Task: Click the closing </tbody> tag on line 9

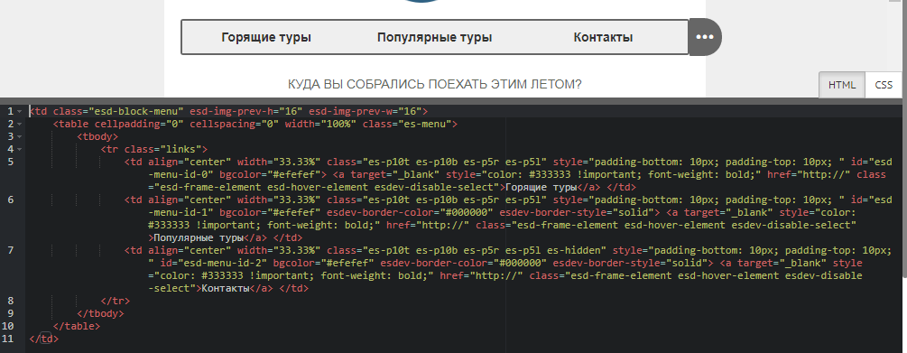Action: [101, 313]
